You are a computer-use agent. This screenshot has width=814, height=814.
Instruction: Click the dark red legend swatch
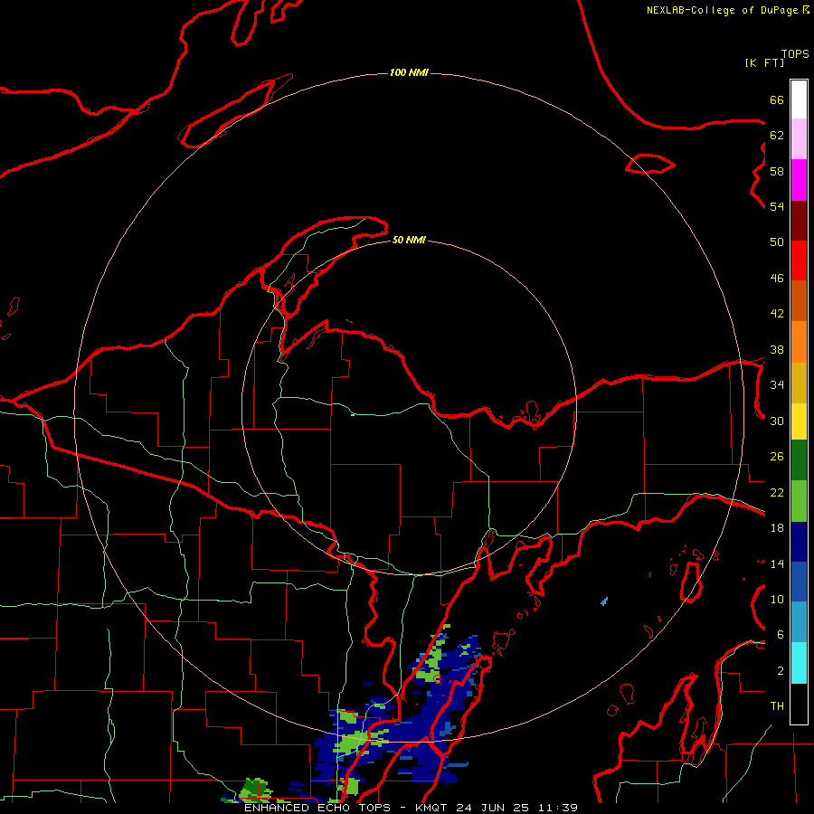click(799, 221)
